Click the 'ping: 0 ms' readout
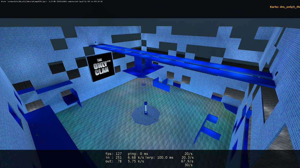Viewport: 300px width, 168px height. (138, 154)
